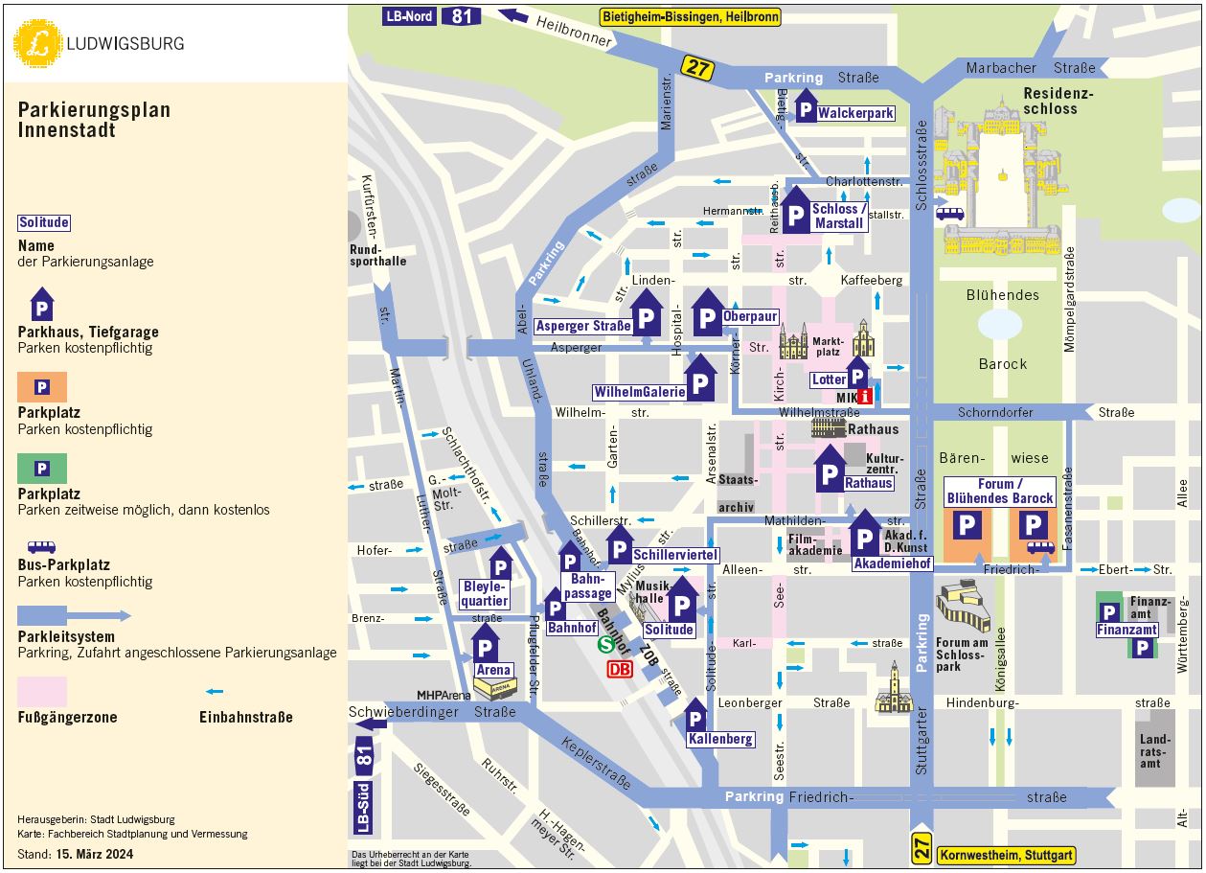Click the green S-Bahn symbol
Image resolution: width=1206 pixels, height=873 pixels.
pos(606,646)
